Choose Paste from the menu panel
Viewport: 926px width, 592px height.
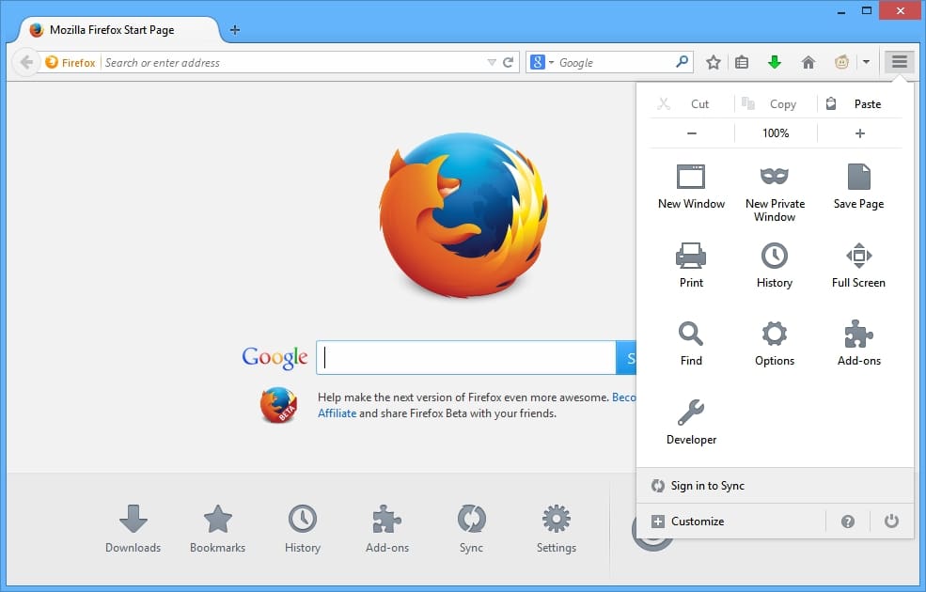click(x=858, y=103)
